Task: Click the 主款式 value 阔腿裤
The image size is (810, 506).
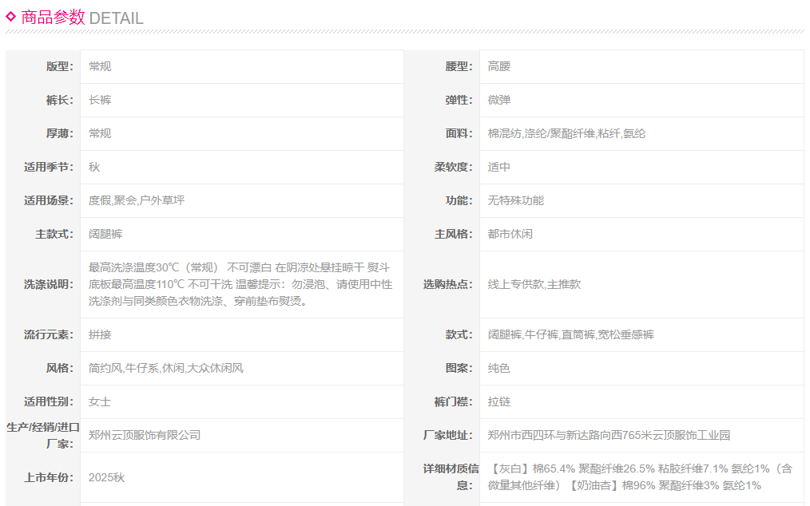Action: (x=105, y=234)
